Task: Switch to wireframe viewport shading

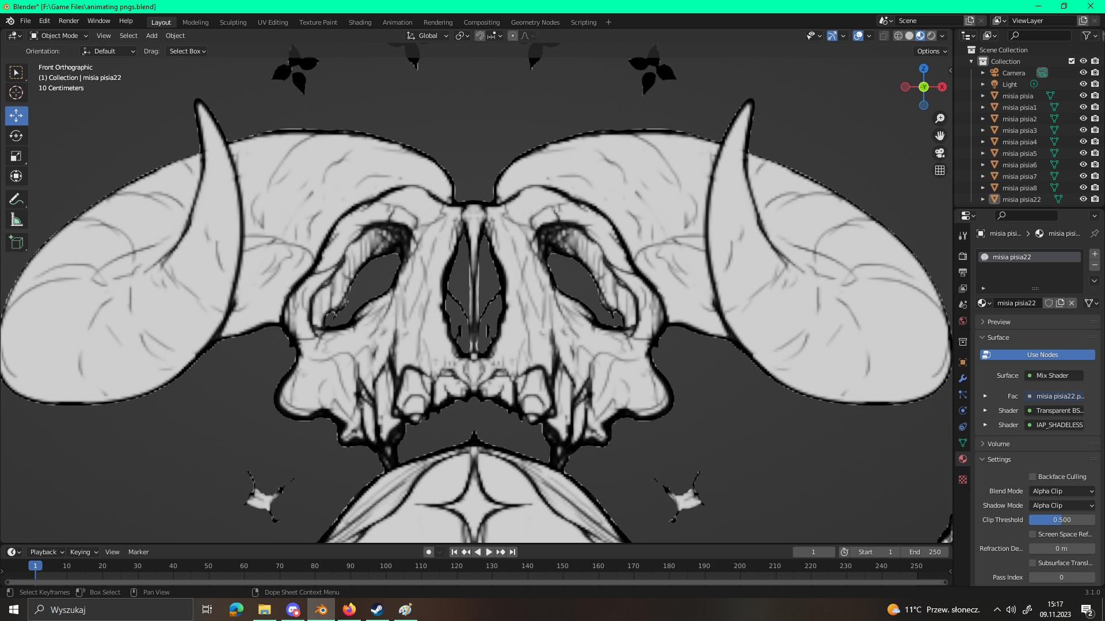Action: coord(898,36)
